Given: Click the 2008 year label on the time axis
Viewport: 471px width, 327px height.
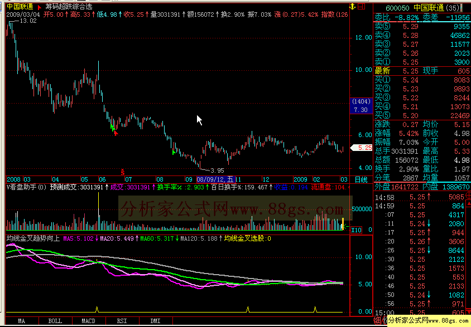Looking at the screenshot, I should [x=13, y=179].
